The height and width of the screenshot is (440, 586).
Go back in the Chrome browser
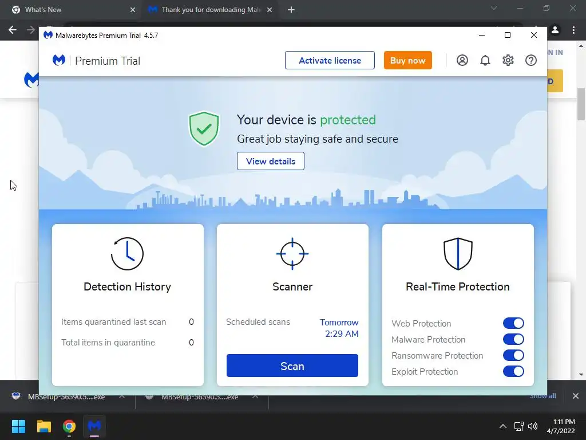pos(13,30)
